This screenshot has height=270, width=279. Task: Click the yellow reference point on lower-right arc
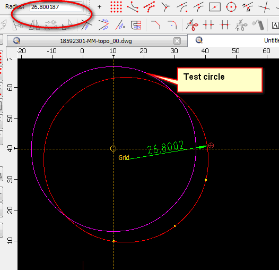coord(175,226)
